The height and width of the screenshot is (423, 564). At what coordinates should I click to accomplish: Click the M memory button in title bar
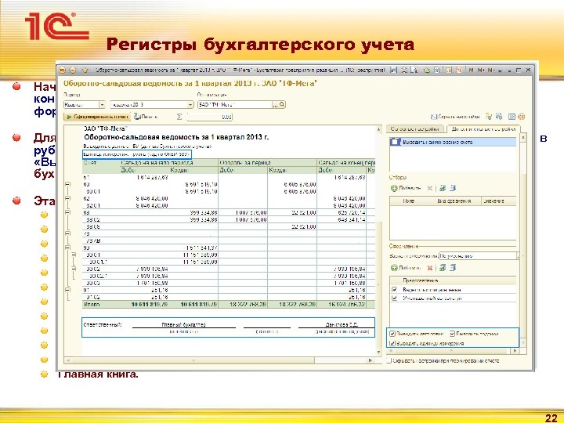click(472, 70)
